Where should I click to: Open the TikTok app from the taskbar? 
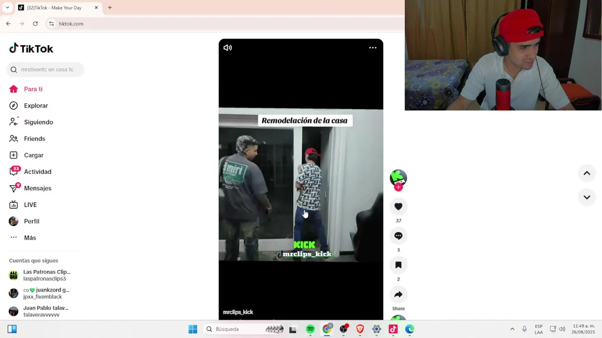(x=393, y=329)
